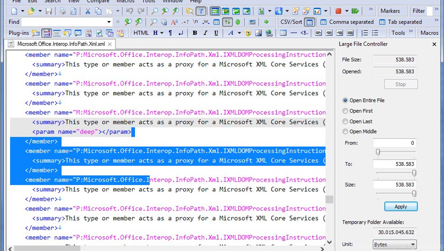Toggle Match Case (Aa) in Find toolbar
The image size is (444, 251).
click(174, 22)
